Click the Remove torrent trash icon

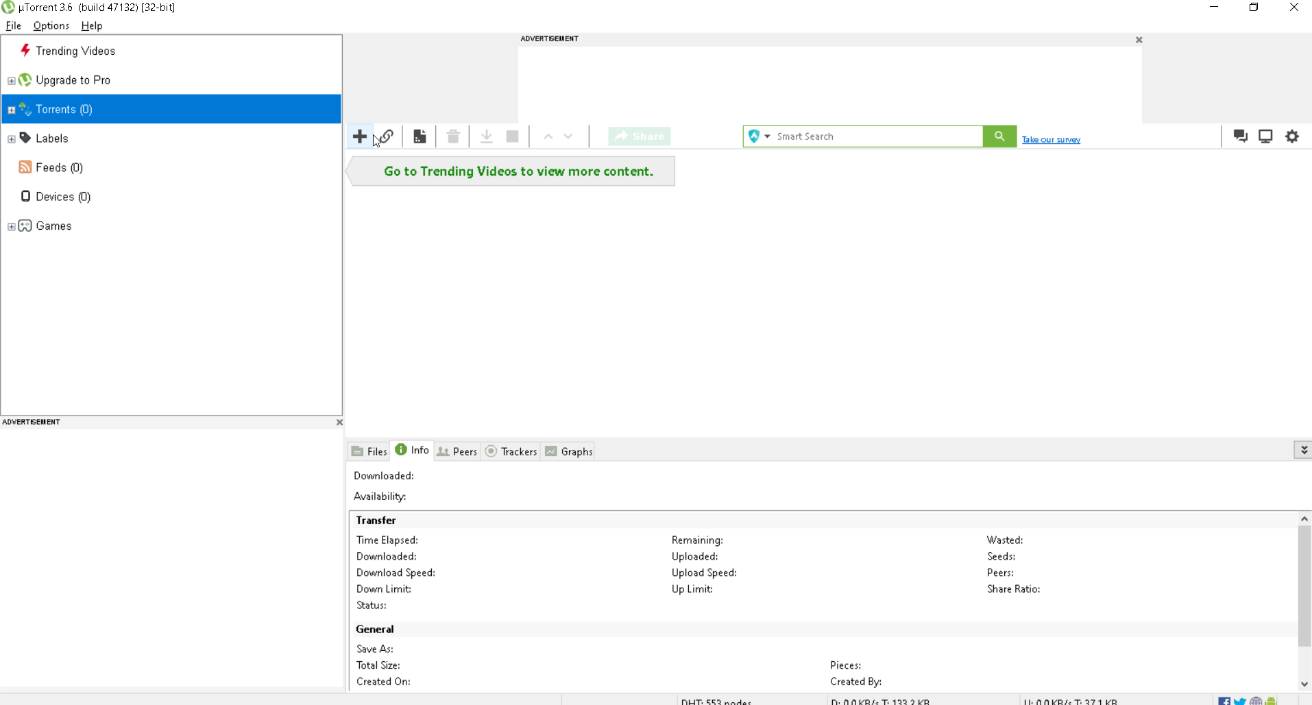point(453,136)
